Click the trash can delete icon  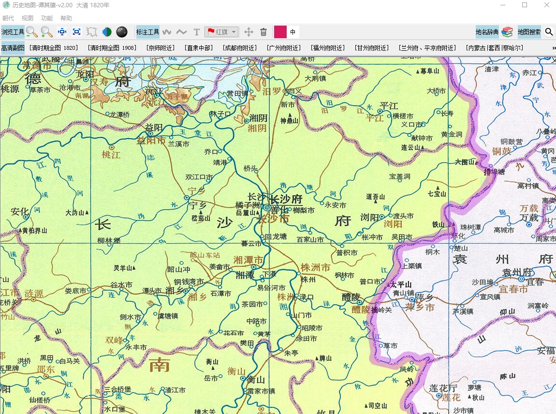click(x=263, y=32)
